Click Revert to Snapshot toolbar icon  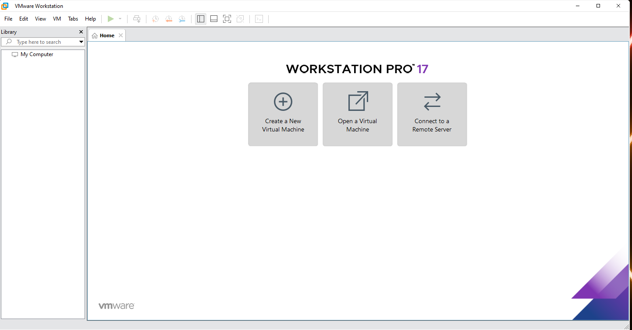tap(169, 19)
